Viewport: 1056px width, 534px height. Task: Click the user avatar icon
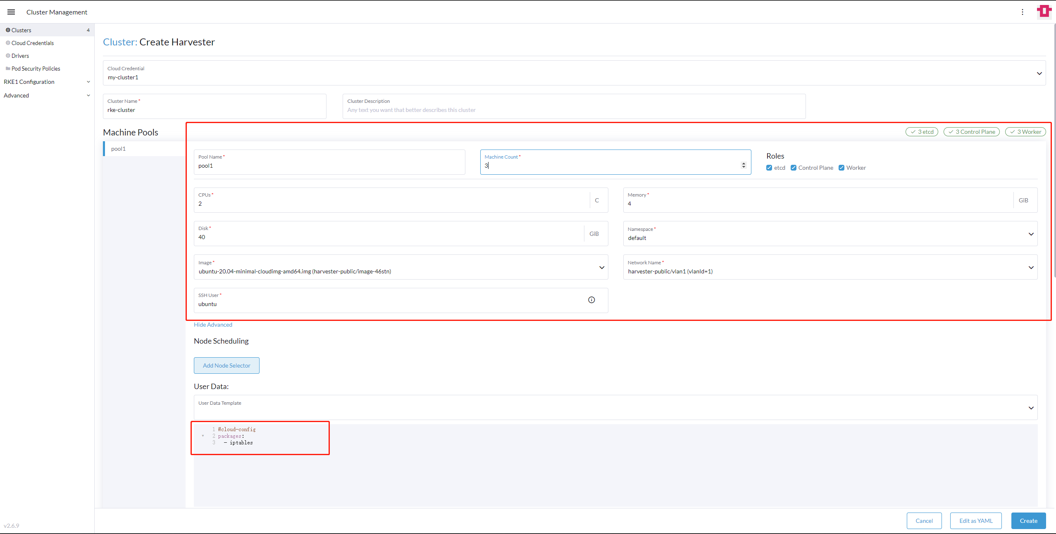[1044, 12]
